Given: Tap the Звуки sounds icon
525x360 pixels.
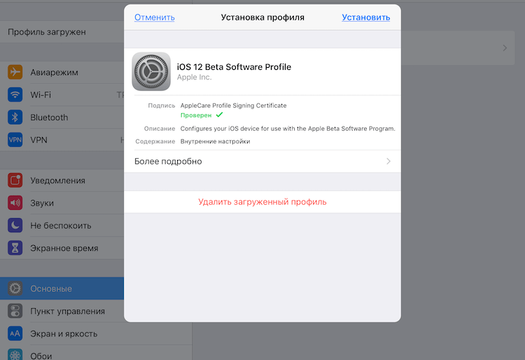Looking at the screenshot, I should [x=15, y=203].
